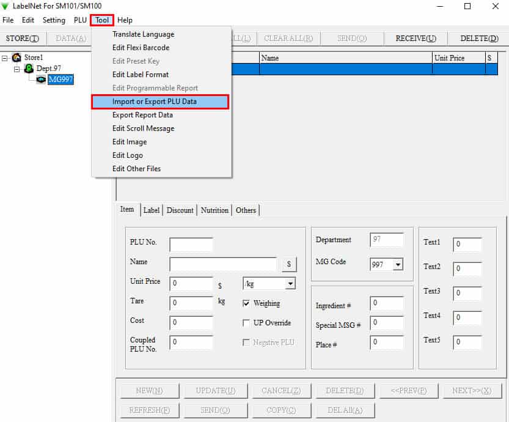Click the S button beside Name field
This screenshot has width=509, height=422.
pos(289,264)
